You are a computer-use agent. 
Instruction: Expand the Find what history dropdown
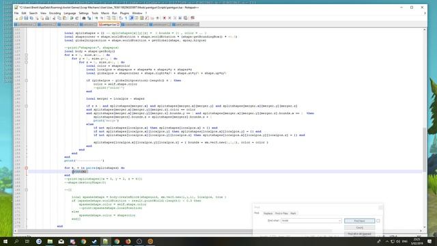click(x=339, y=221)
